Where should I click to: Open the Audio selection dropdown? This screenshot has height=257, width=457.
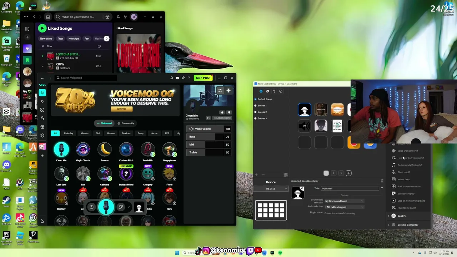344,207
